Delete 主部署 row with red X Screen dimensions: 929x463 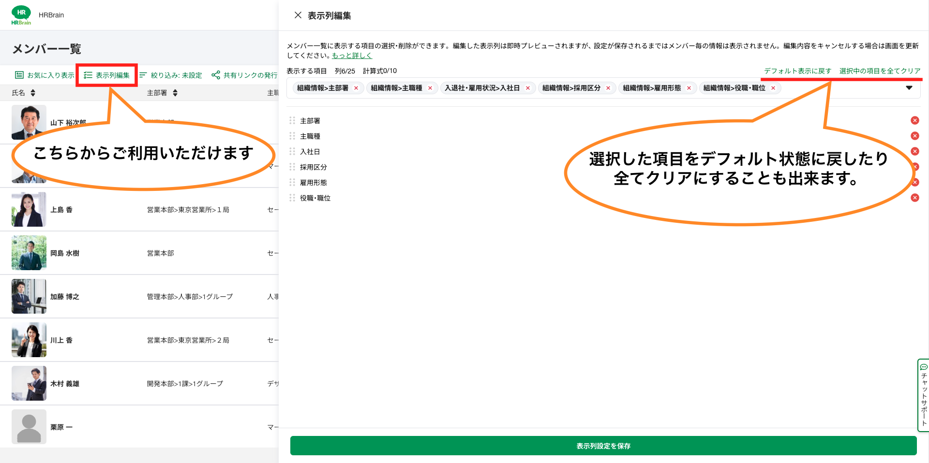pyautogui.click(x=914, y=120)
